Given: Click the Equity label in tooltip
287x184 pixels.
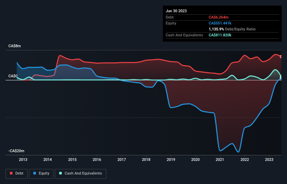Looking at the screenshot, I should tap(171, 23).
